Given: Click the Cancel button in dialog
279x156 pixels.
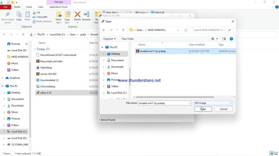Looking at the screenshot, I should point(224,109).
